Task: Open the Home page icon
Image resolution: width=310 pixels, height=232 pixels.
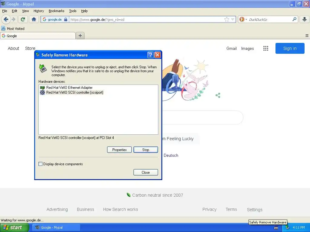Action: (34, 19)
